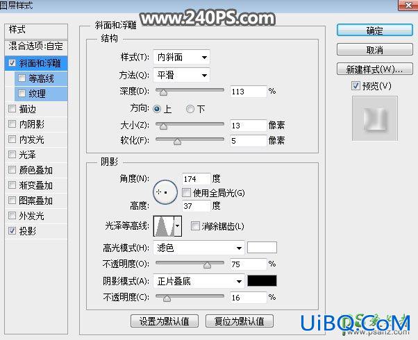This screenshot has height=340, width=418.
Task: Click the highlight opacity field 75
Action: tap(248, 264)
